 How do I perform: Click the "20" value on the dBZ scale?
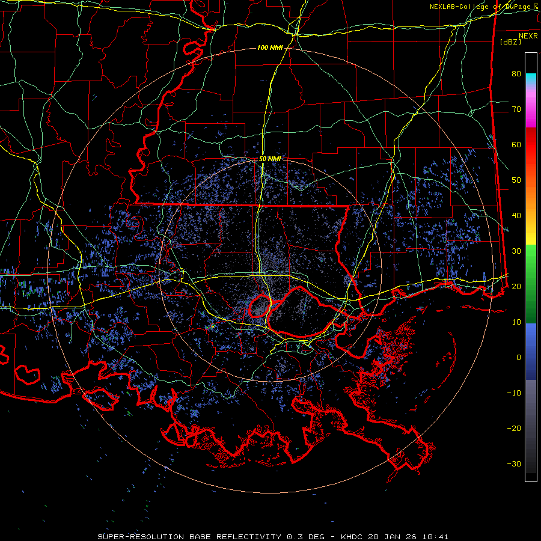click(x=516, y=286)
